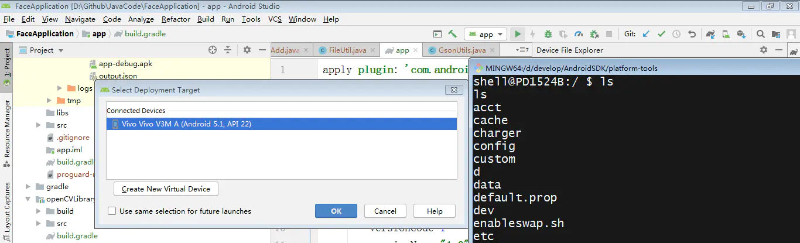Enable Use same selection for future launches
Viewport: 800px width, 243px height.
point(112,211)
